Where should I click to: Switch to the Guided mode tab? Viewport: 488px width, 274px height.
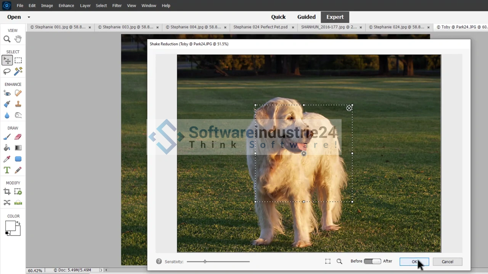pyautogui.click(x=306, y=17)
